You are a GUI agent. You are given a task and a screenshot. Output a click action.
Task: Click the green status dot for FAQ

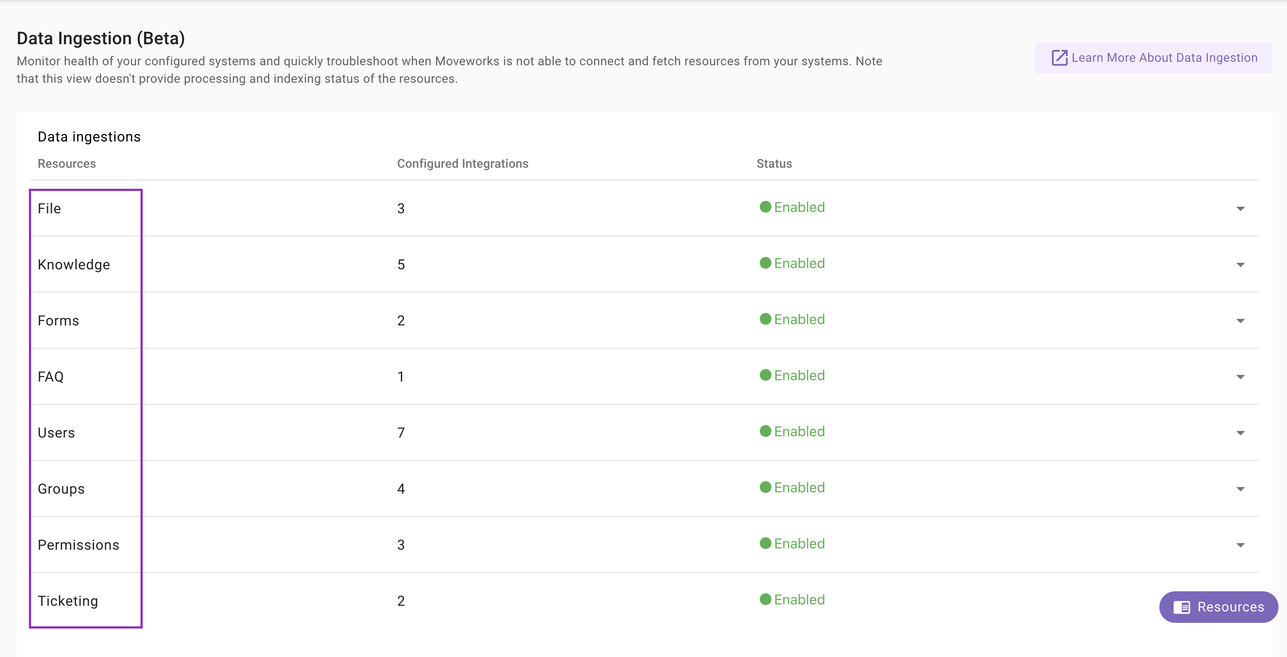tap(765, 375)
